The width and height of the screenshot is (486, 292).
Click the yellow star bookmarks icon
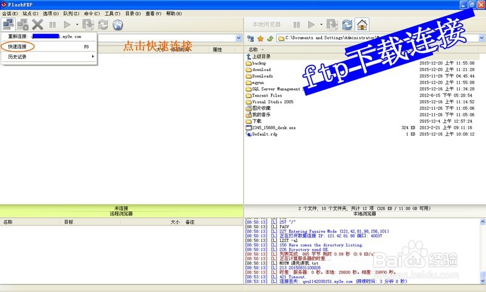click(261, 38)
